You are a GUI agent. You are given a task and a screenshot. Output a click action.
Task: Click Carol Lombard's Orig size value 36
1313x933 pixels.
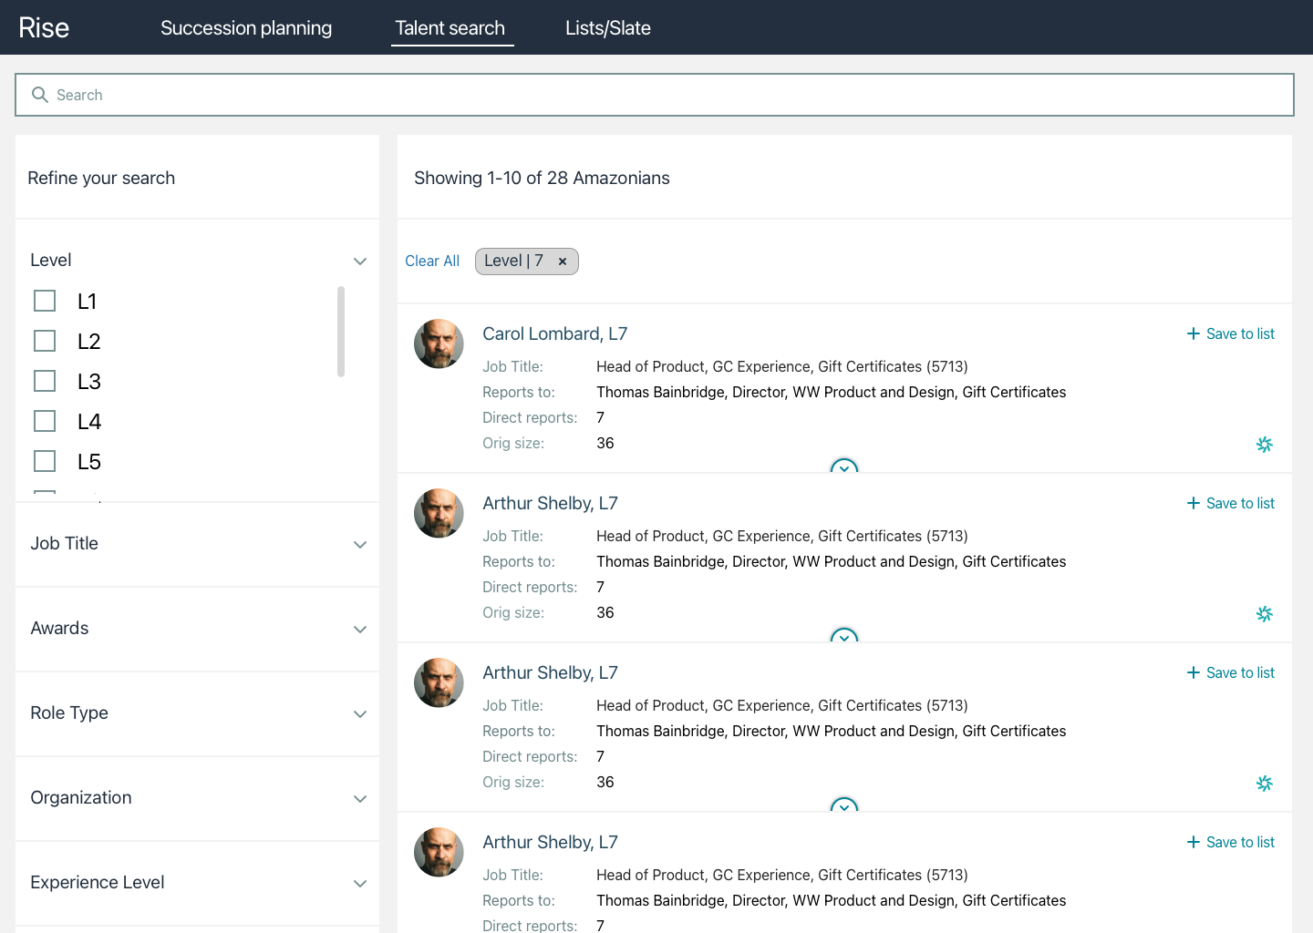coord(605,443)
